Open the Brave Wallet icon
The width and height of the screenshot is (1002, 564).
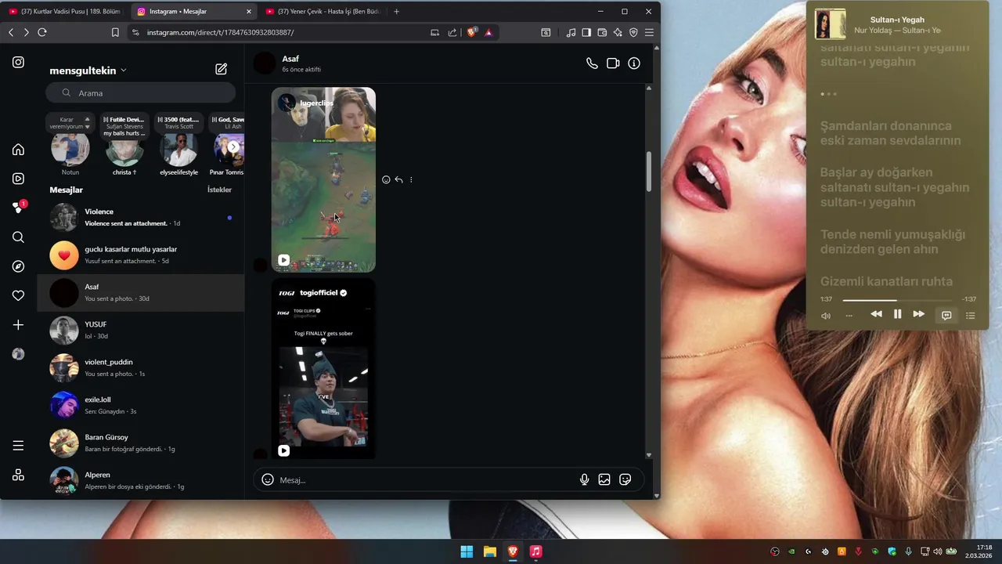click(x=602, y=32)
